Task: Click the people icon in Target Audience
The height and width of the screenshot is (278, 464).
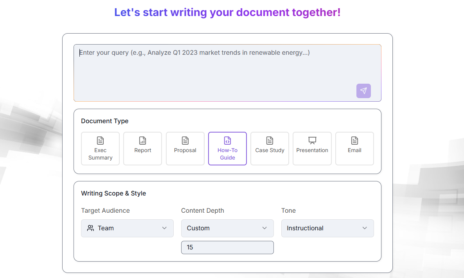Action: pos(90,228)
